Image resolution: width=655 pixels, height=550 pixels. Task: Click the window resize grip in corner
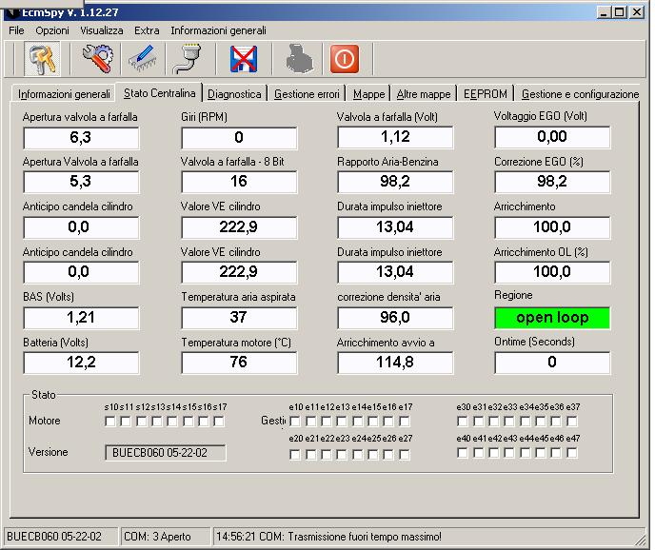pyautogui.click(x=641, y=540)
